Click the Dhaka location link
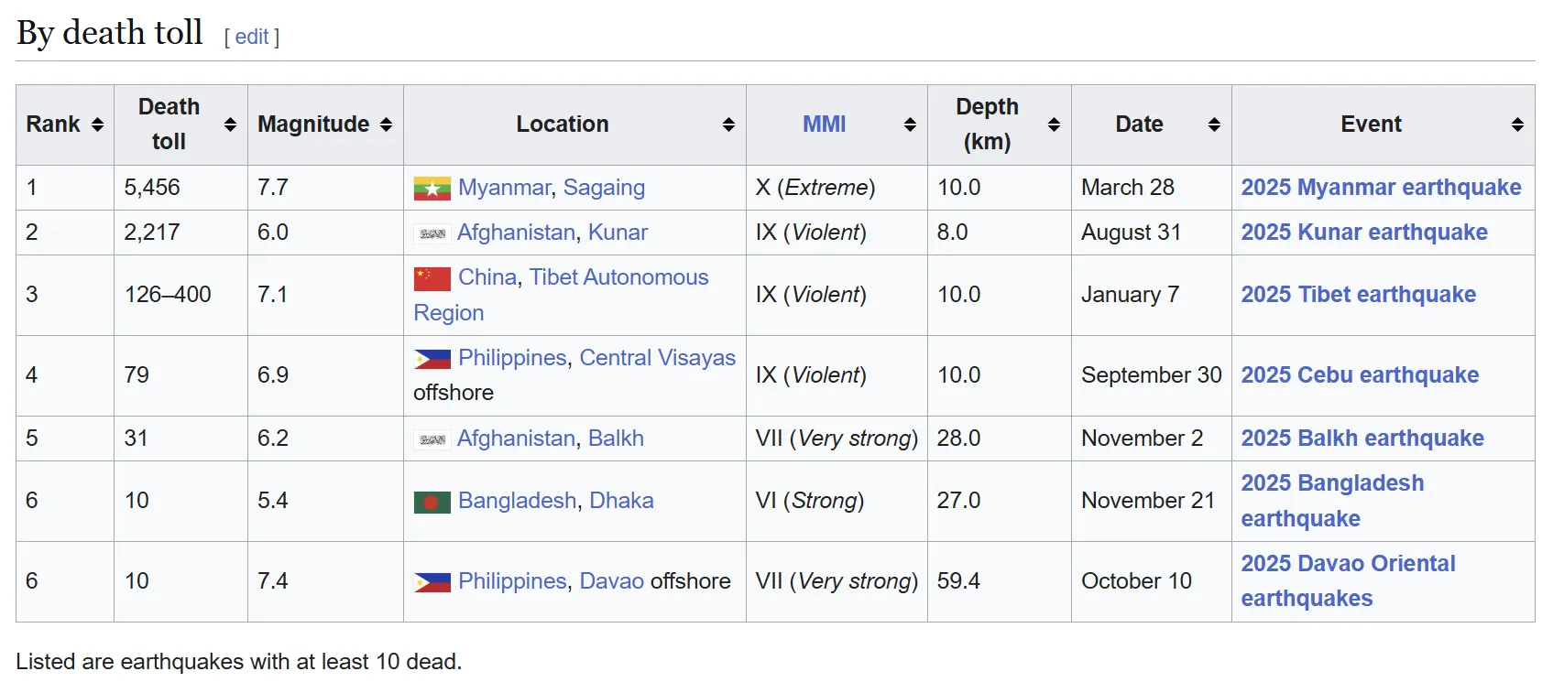The height and width of the screenshot is (693, 1553). [x=621, y=501]
